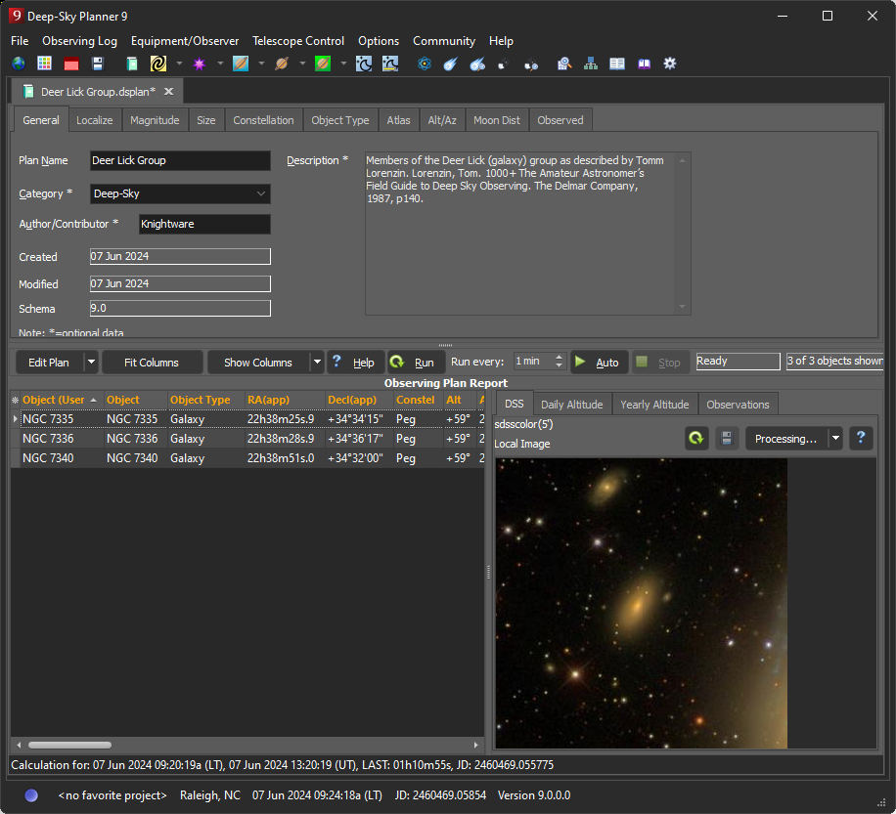Click the blue atom toolbar icon
This screenshot has height=814, width=896.
pos(425,64)
